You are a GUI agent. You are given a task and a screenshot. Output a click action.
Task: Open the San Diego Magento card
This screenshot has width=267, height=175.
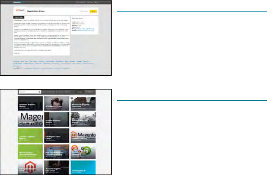(30, 119)
